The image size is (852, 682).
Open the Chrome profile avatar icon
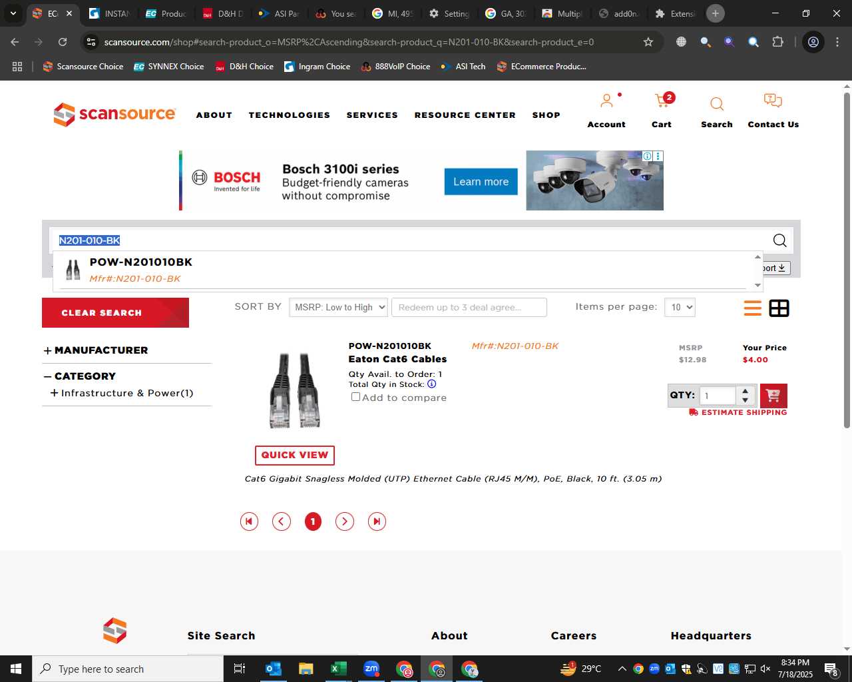(813, 42)
